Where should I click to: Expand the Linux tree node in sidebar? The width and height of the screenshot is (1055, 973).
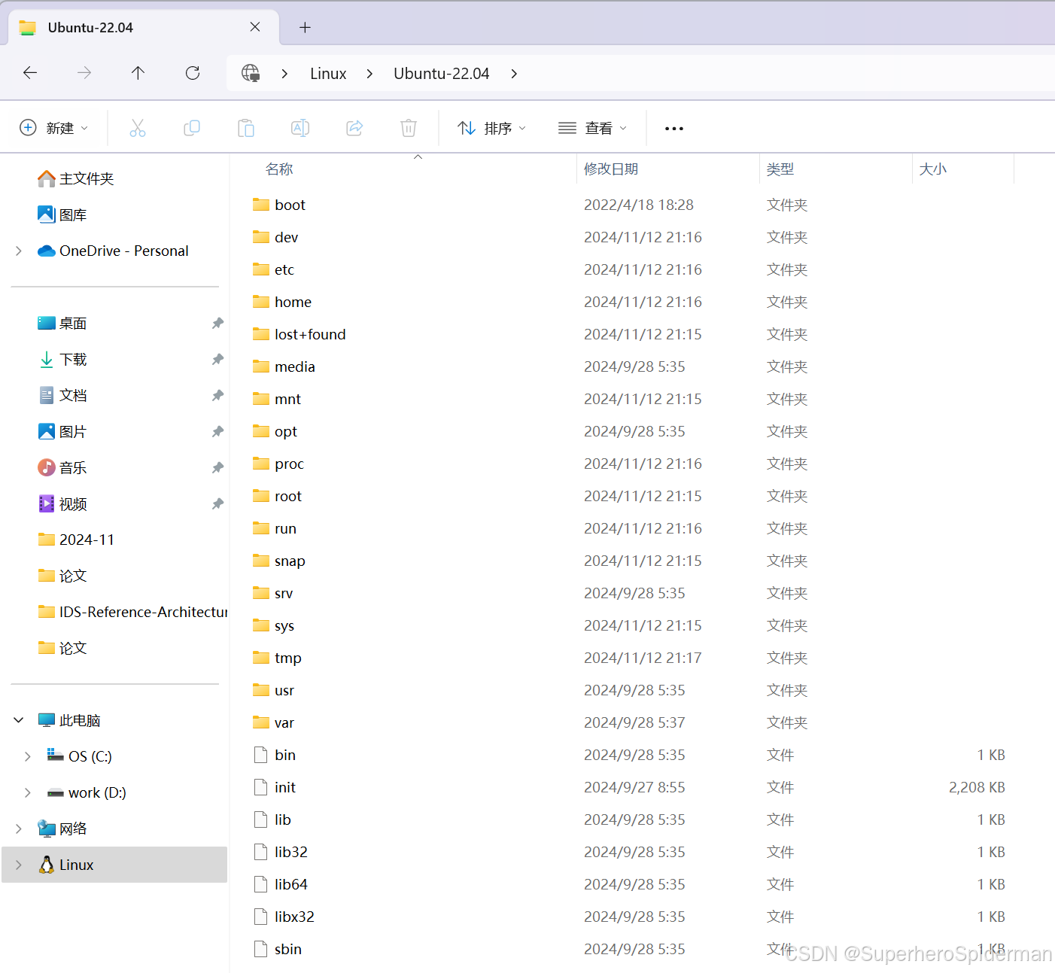click(x=19, y=865)
